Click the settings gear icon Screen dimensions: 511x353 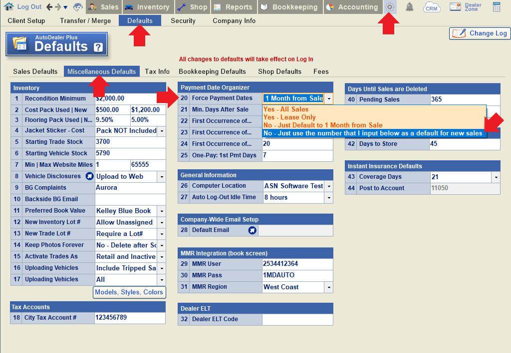click(390, 7)
